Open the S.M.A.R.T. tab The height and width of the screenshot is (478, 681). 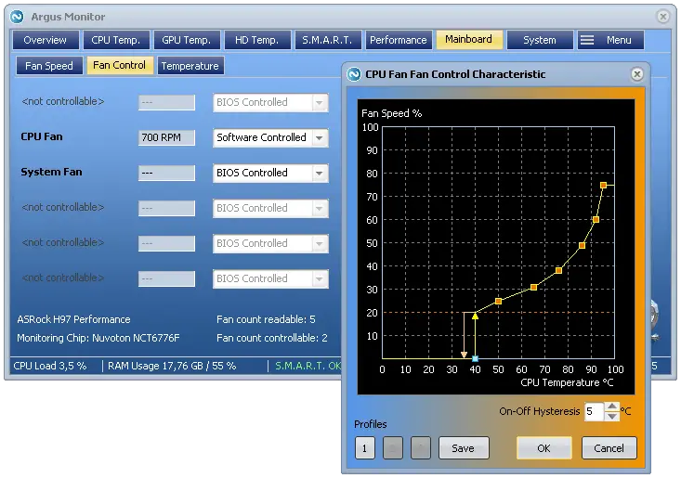click(327, 40)
